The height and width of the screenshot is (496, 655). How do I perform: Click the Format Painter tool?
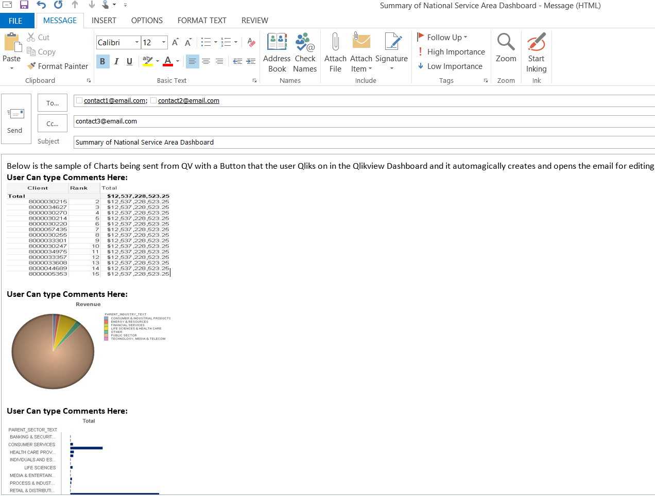tap(58, 66)
